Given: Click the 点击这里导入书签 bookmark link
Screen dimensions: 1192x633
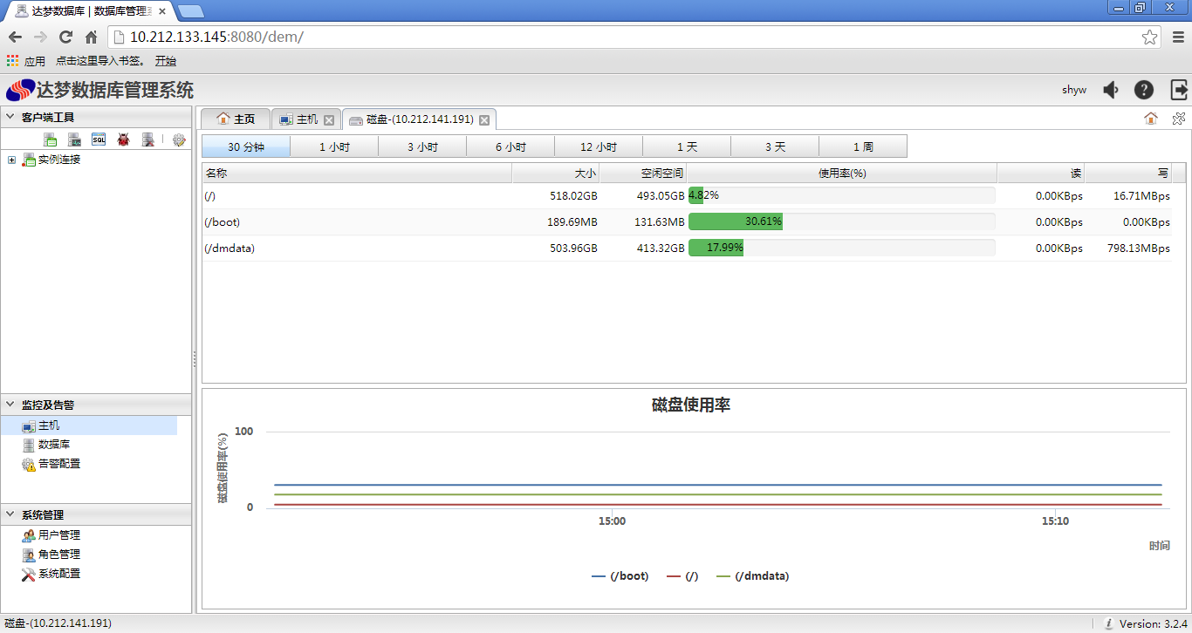Looking at the screenshot, I should click(x=99, y=61).
